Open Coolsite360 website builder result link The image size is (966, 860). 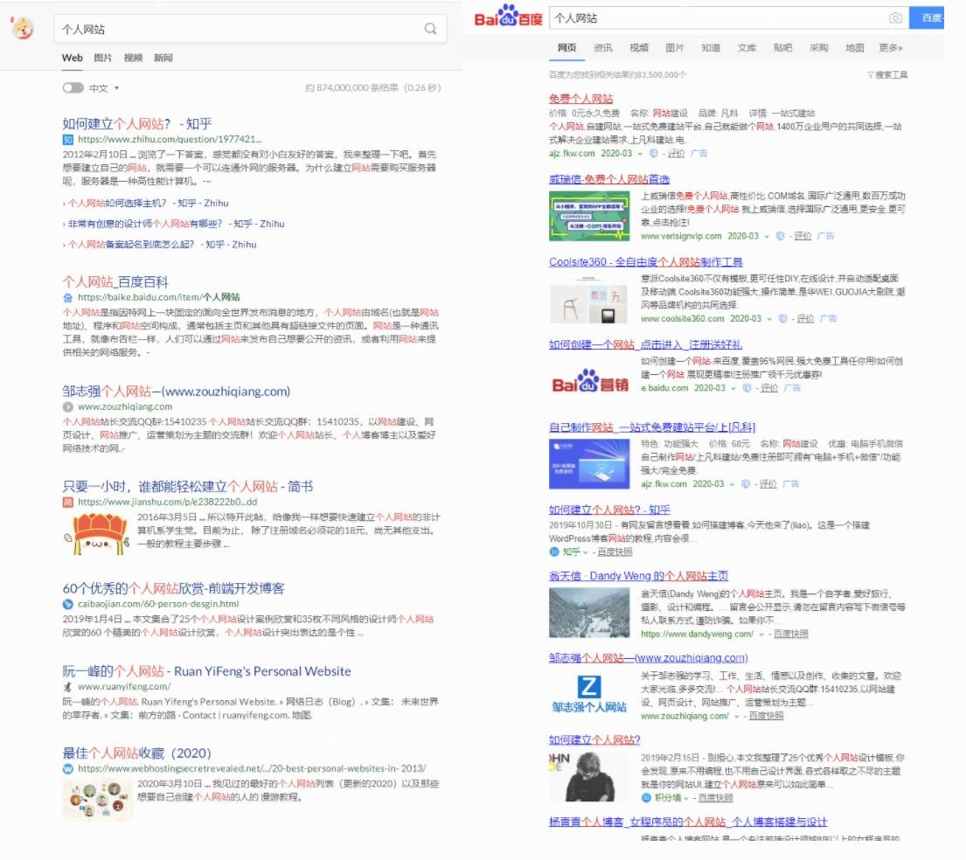645,262
